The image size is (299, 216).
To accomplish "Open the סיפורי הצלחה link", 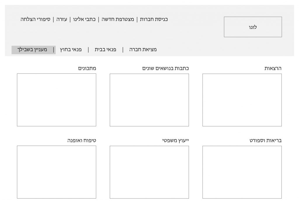I will (35, 20).
